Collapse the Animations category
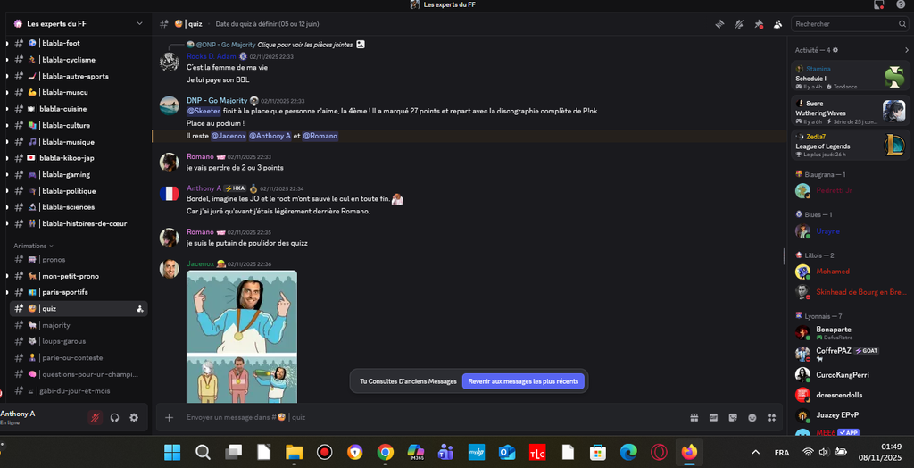The image size is (914, 468). [x=33, y=246]
